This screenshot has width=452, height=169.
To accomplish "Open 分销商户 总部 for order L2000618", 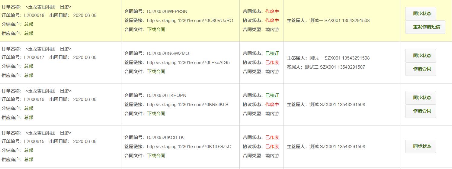I will pyautogui.click(x=29, y=24).
